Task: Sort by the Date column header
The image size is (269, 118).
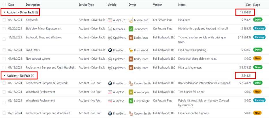Action: [x=11, y=5]
